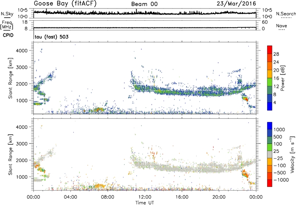
Task: Select the 'Velocity [m s⁻¹]' color bar title
Action: click(292, 154)
